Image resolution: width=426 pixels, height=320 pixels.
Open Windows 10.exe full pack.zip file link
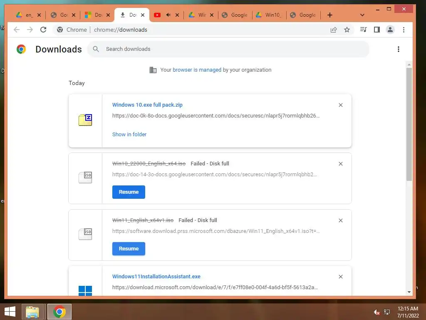point(147,105)
